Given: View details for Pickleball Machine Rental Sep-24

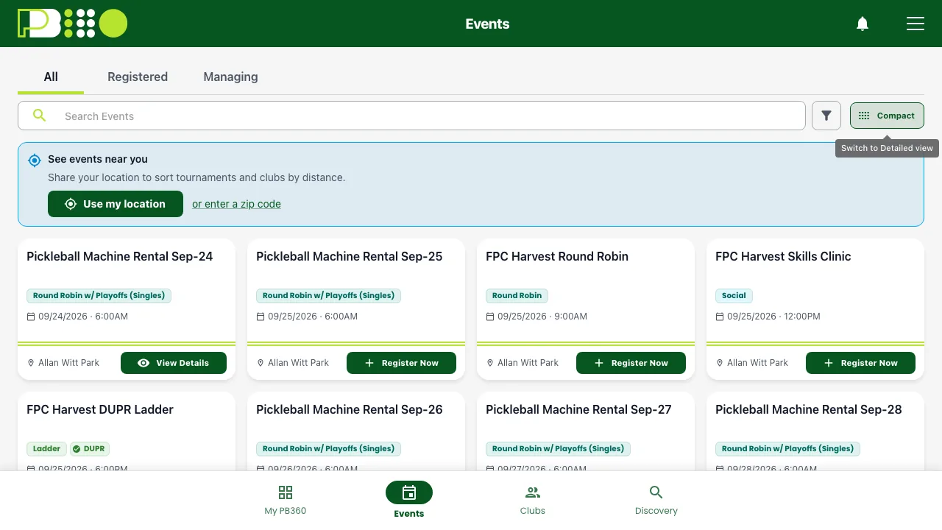Looking at the screenshot, I should point(174,363).
